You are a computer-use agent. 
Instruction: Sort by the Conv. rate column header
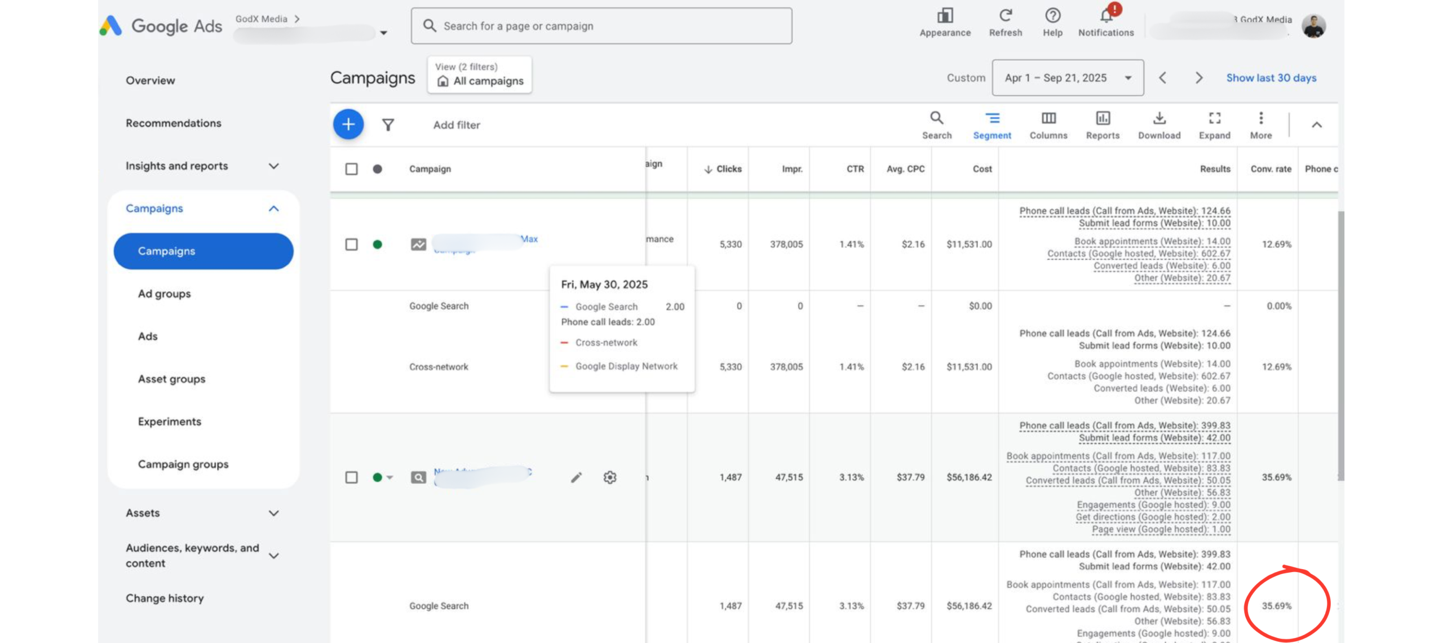point(1270,168)
